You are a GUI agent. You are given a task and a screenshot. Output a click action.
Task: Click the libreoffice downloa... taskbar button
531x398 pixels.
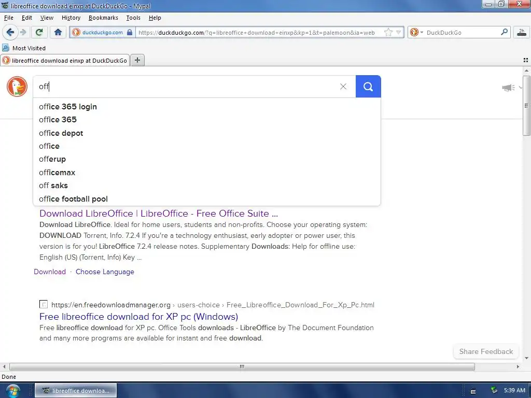point(76,391)
